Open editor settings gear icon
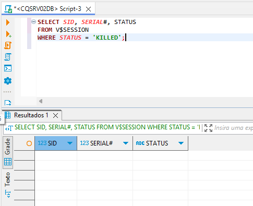 [8, 81]
